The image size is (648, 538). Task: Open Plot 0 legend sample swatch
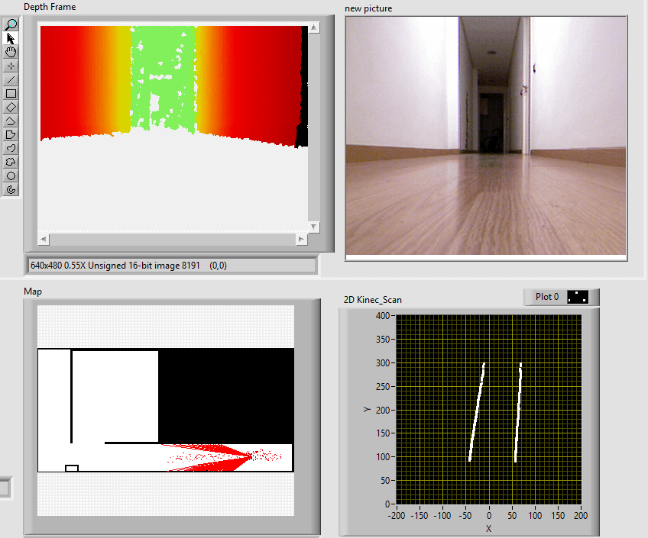[578, 297]
